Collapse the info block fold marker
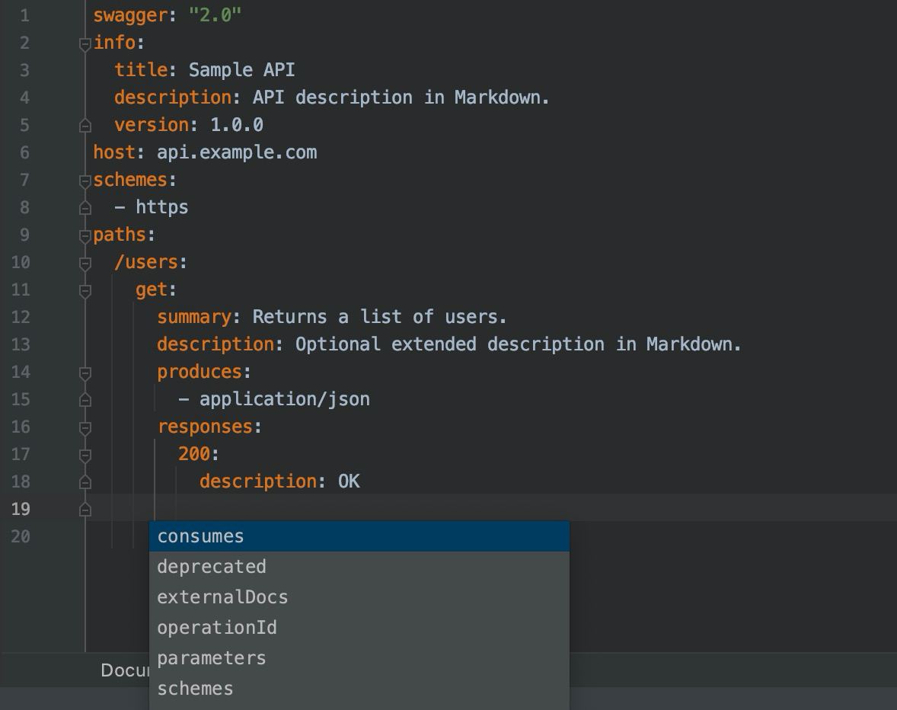 click(x=85, y=43)
